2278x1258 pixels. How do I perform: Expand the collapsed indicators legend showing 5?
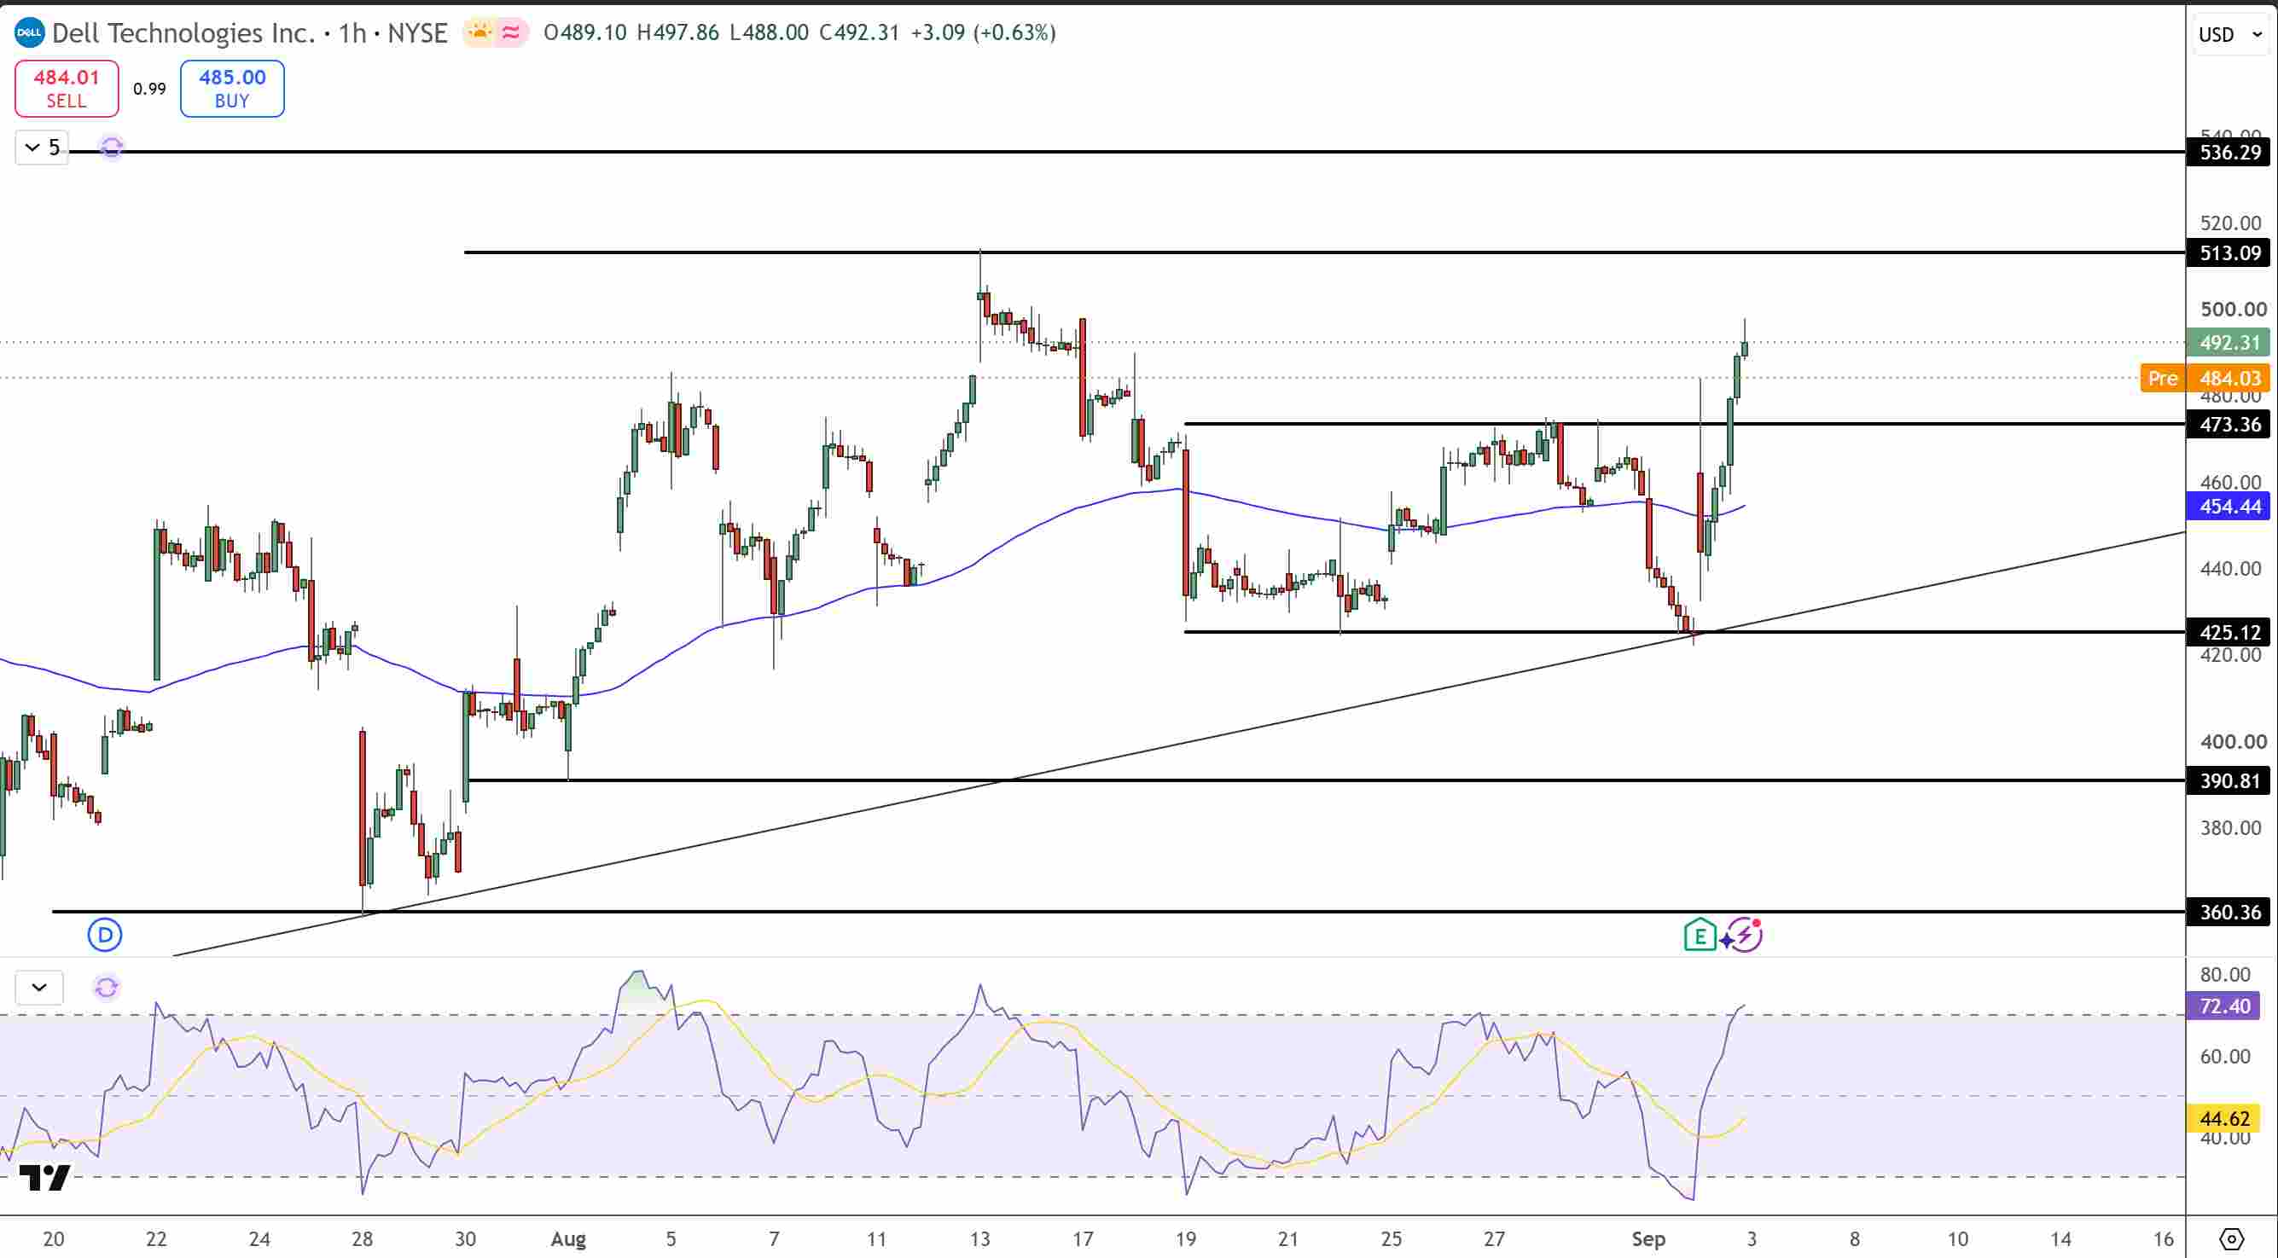pyautogui.click(x=42, y=147)
